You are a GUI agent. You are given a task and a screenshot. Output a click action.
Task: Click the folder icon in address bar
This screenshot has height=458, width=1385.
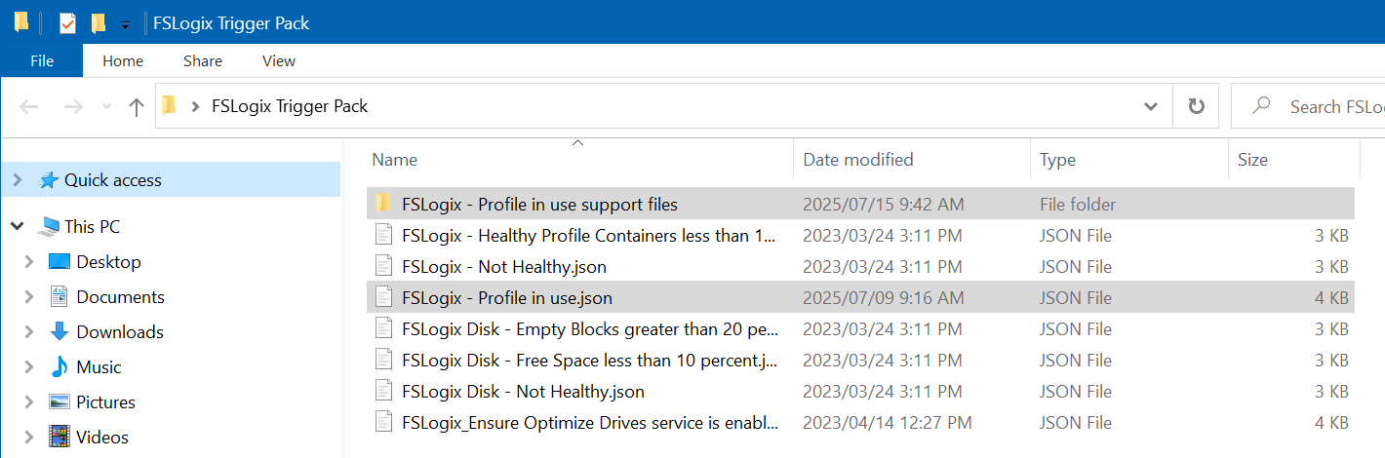[x=169, y=105]
